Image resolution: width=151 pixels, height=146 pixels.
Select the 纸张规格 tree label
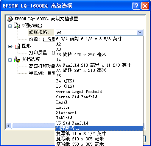click(x=39, y=32)
